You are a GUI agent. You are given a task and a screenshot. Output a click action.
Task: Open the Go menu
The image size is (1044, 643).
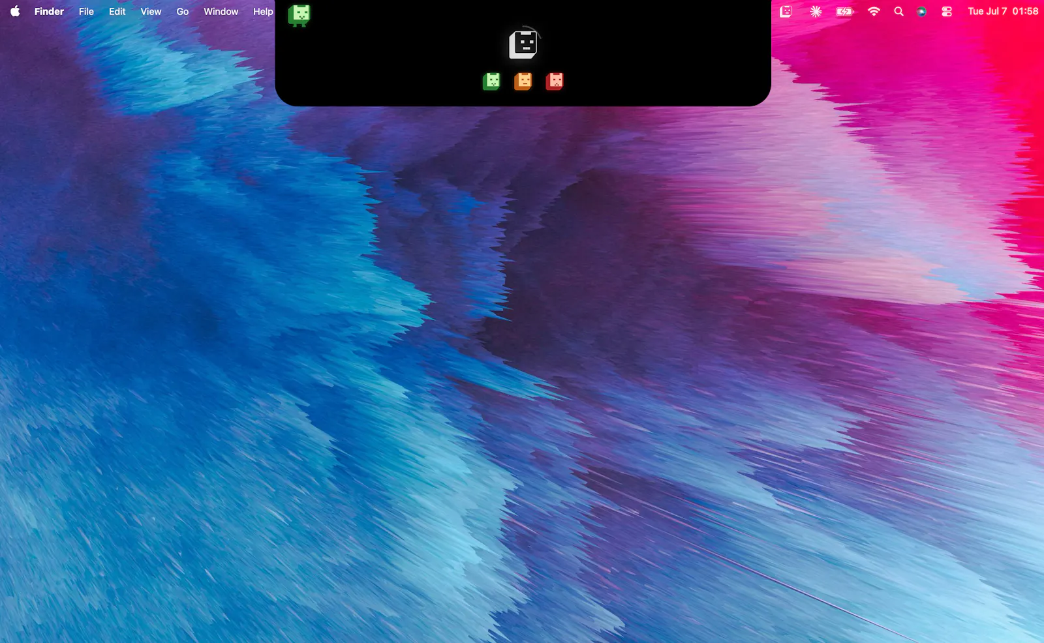(x=183, y=11)
